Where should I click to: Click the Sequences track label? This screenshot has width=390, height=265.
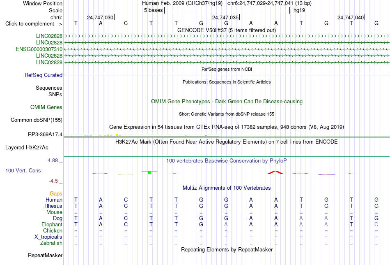(49, 88)
